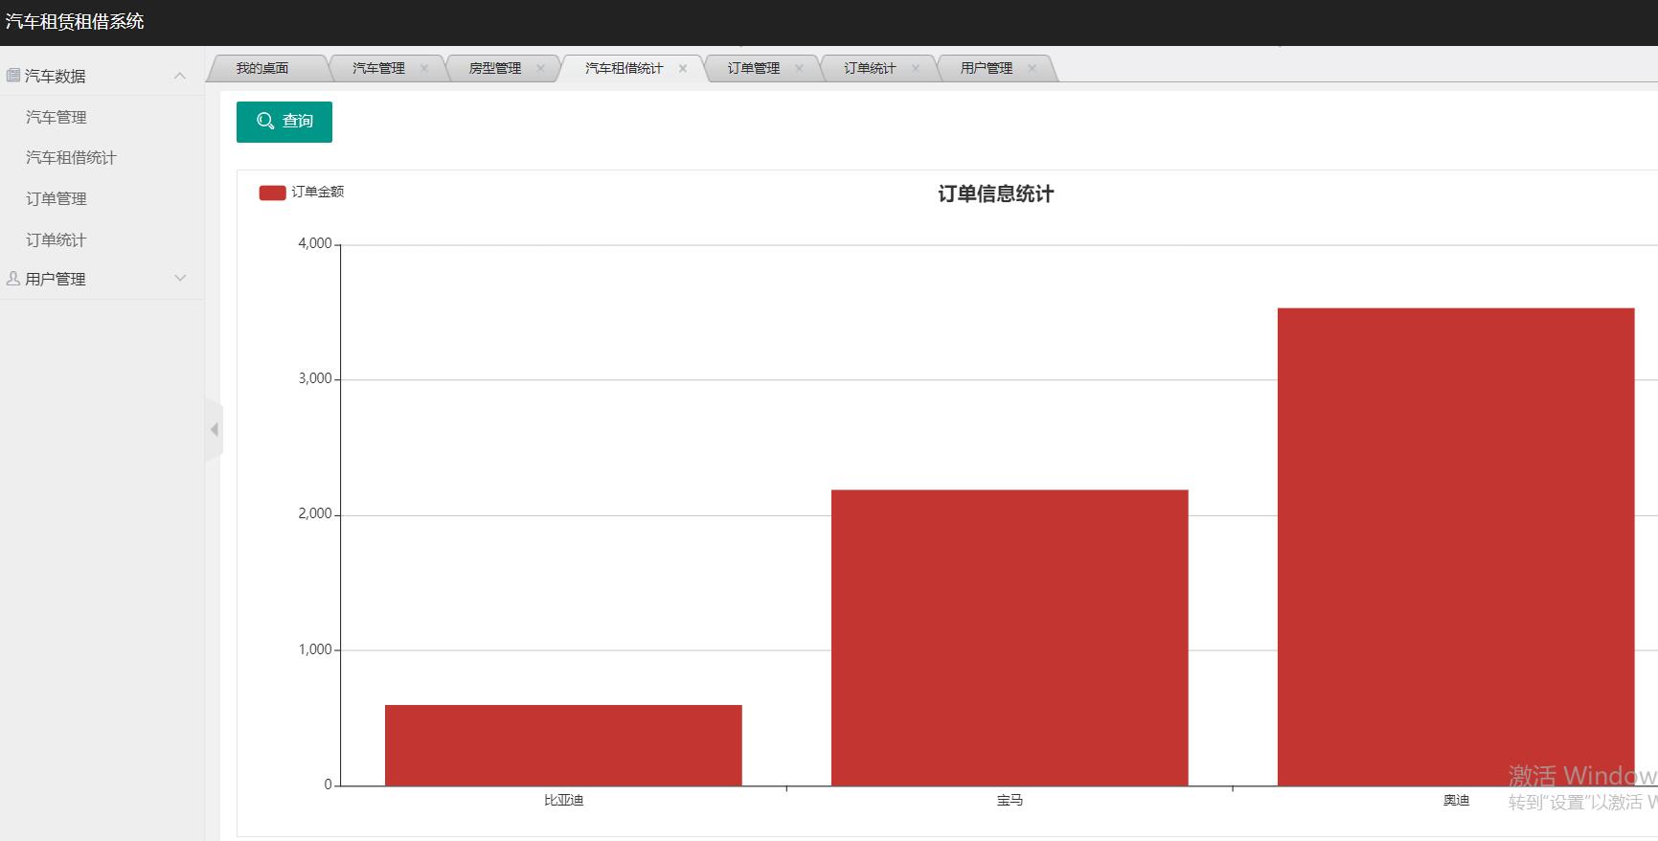Switch to the 汽车管理 tab
This screenshot has width=1658, height=841.
point(378,68)
